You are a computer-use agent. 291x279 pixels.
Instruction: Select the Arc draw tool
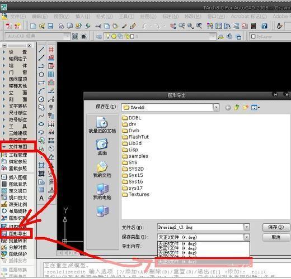(41, 91)
